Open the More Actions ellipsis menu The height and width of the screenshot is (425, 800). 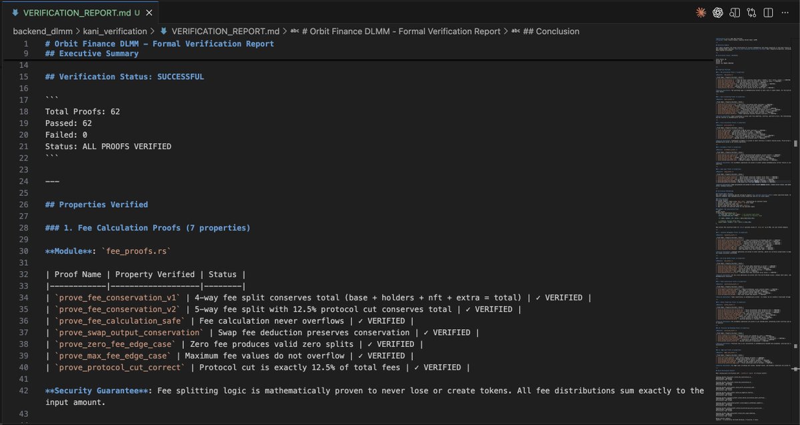click(x=786, y=12)
